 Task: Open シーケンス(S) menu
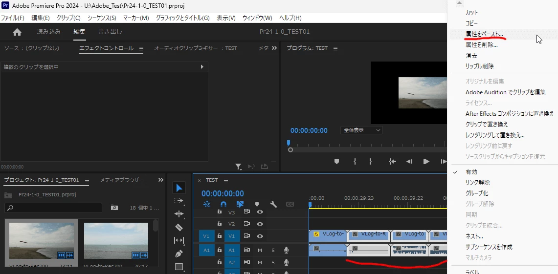pos(102,18)
